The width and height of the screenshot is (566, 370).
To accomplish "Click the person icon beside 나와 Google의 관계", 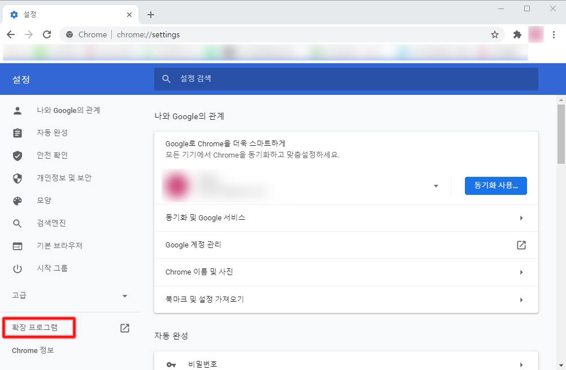I will point(18,111).
